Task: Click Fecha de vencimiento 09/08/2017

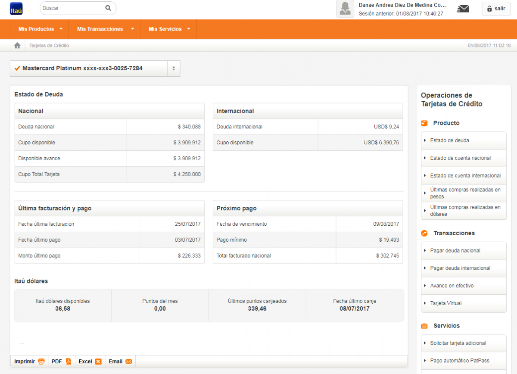Action: pos(386,224)
